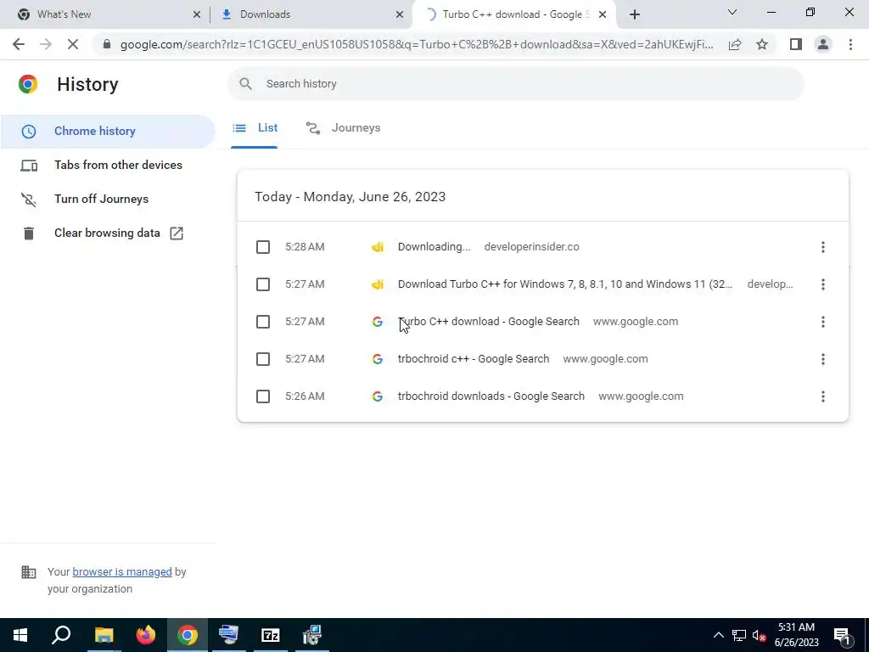The width and height of the screenshot is (869, 652).
Task: Switch to the Journeys tab
Action: (343, 128)
